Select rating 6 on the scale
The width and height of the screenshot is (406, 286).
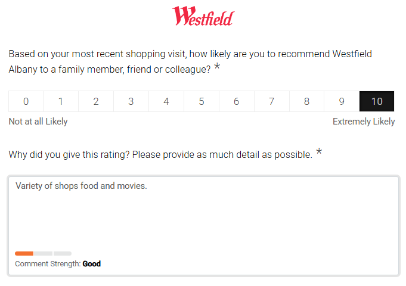coord(237,101)
